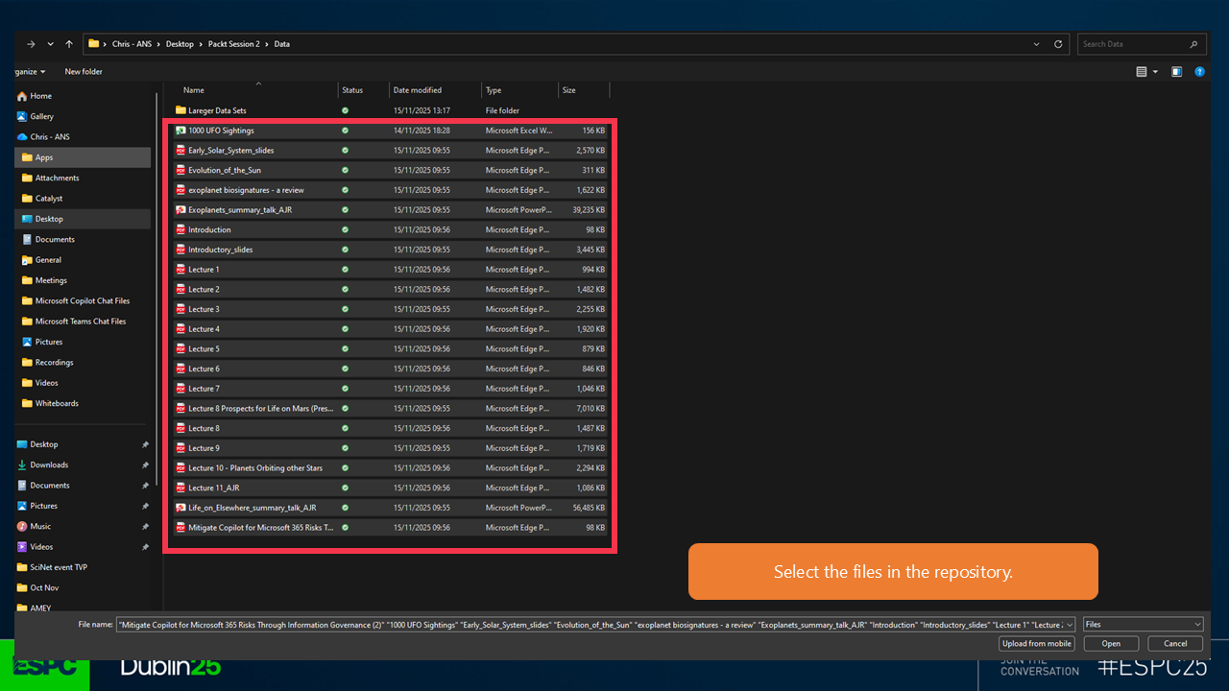Select Downloads in quick access list
Screen dimensions: 1229x691
click(x=49, y=465)
